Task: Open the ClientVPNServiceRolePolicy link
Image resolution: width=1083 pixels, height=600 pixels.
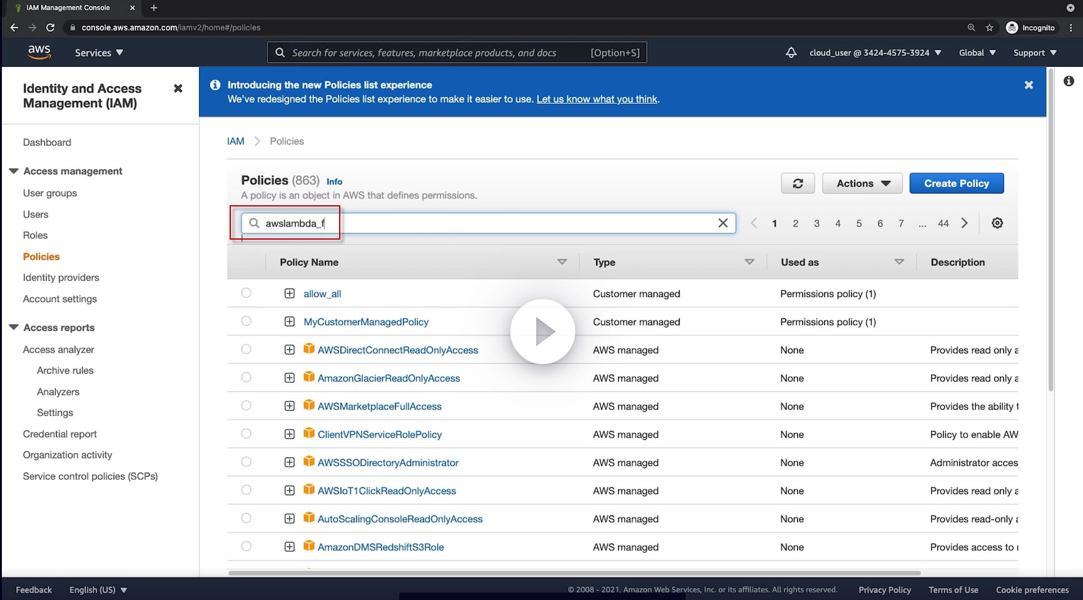Action: point(379,434)
